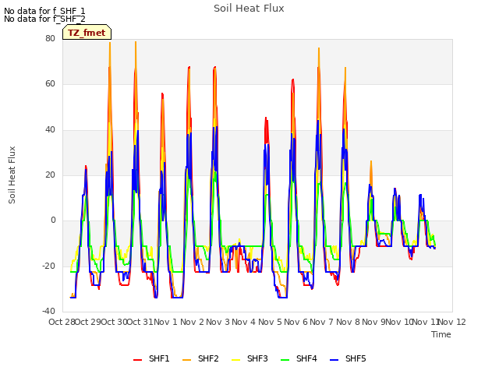
Task: Click the TZ_fmet annotation label
Action: [87, 33]
